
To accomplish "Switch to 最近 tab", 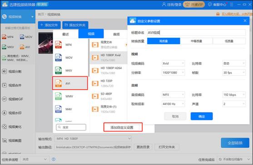I will pos(65,34).
